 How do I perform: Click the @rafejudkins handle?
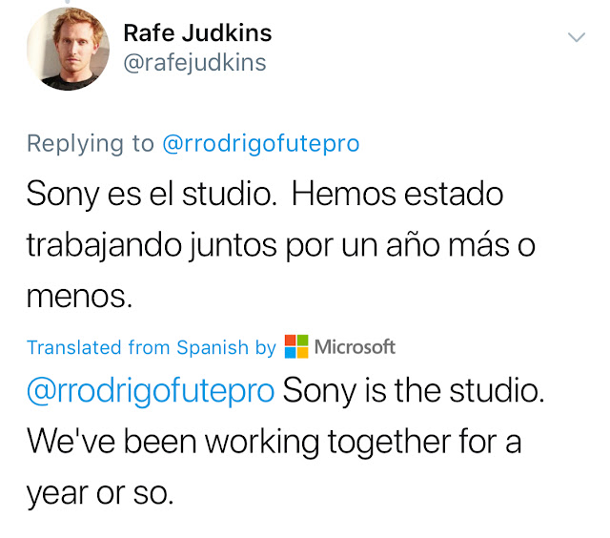click(x=194, y=63)
